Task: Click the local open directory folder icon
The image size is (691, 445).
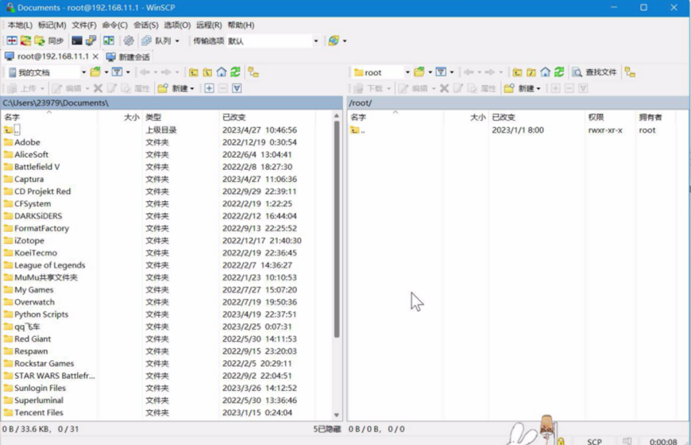Action: (x=95, y=72)
